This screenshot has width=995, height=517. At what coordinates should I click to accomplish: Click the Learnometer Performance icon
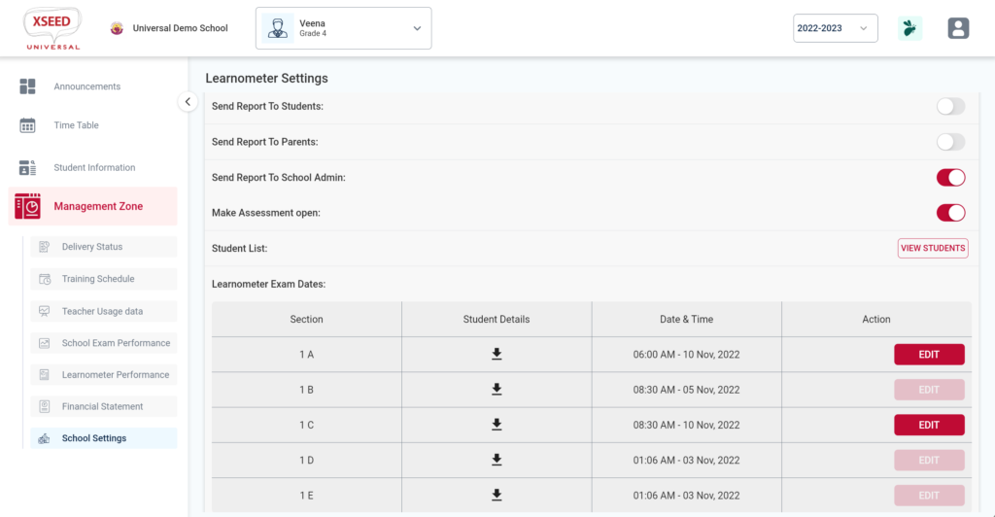[44, 375]
